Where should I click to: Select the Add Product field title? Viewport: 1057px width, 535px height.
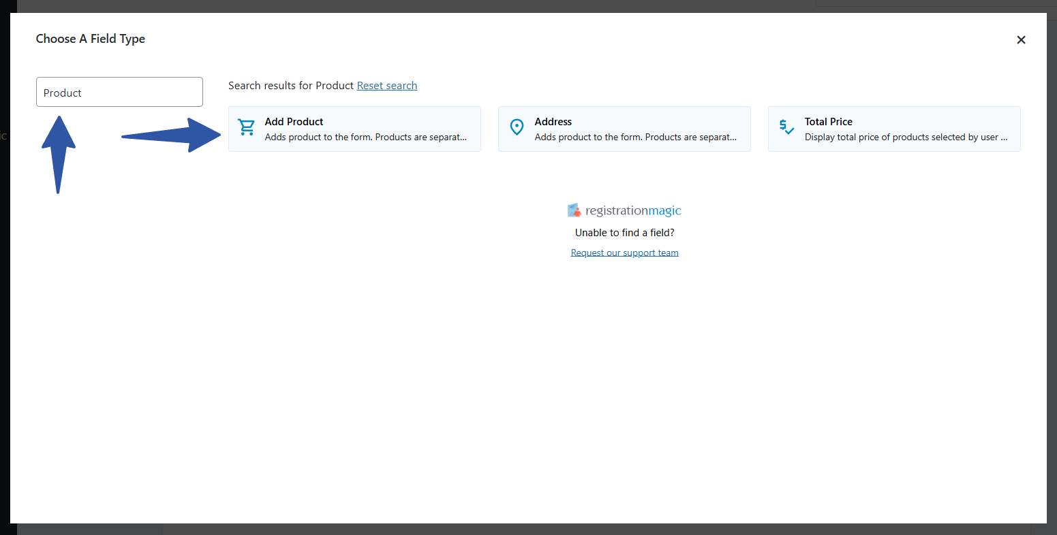(x=294, y=122)
